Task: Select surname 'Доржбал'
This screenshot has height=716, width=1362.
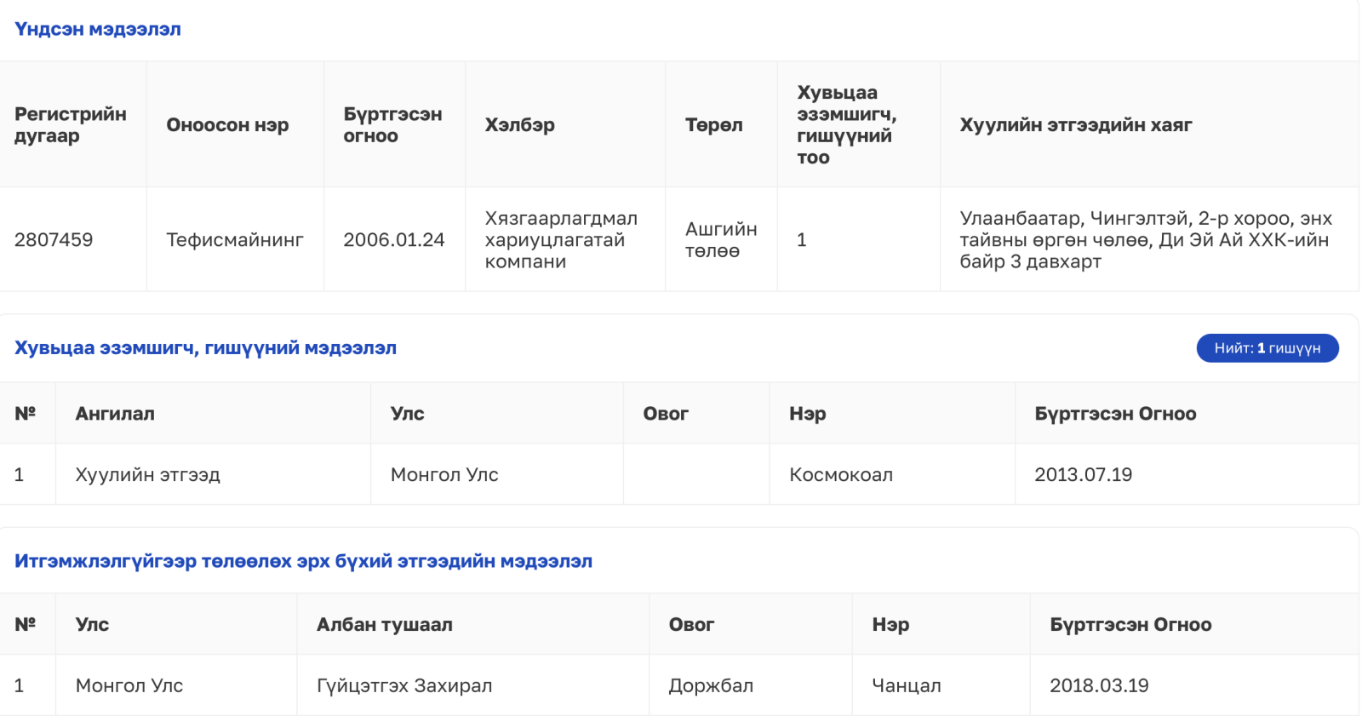Action: 711,686
